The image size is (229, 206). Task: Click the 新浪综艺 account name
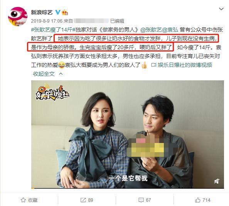pos(42,12)
